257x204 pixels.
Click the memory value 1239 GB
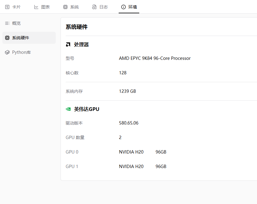point(127,91)
